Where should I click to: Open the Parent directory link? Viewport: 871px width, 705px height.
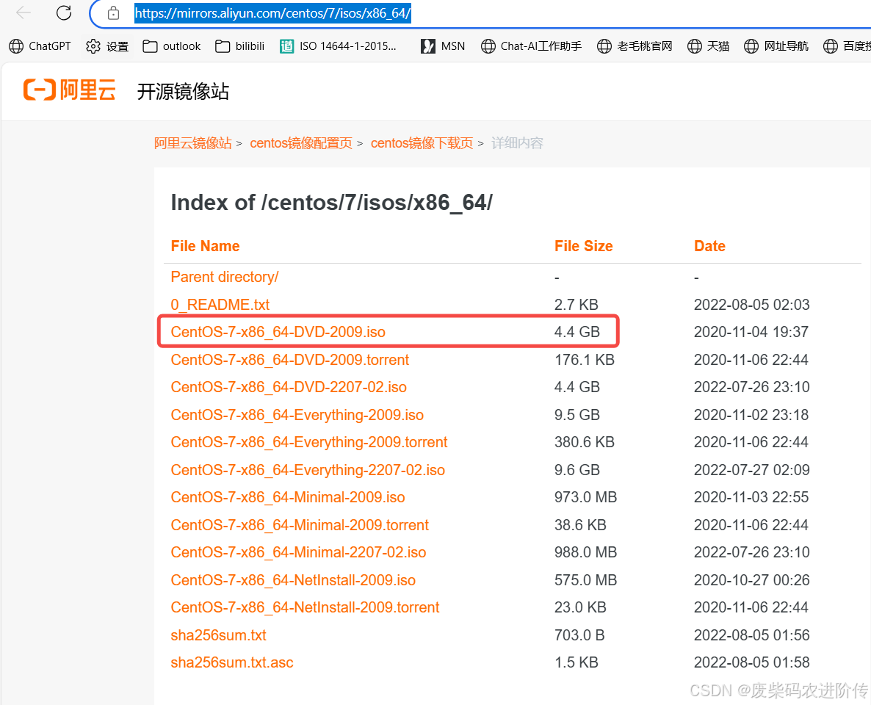tap(224, 277)
